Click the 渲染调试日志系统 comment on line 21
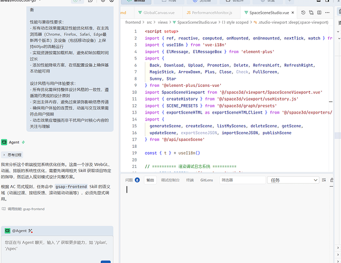The width and height of the screenshot is (341, 263). 194,166
